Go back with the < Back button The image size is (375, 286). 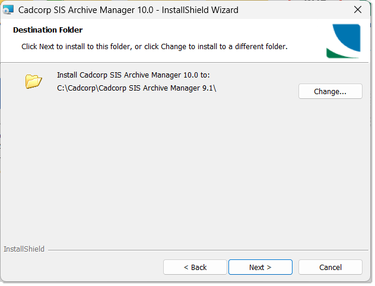point(195,267)
